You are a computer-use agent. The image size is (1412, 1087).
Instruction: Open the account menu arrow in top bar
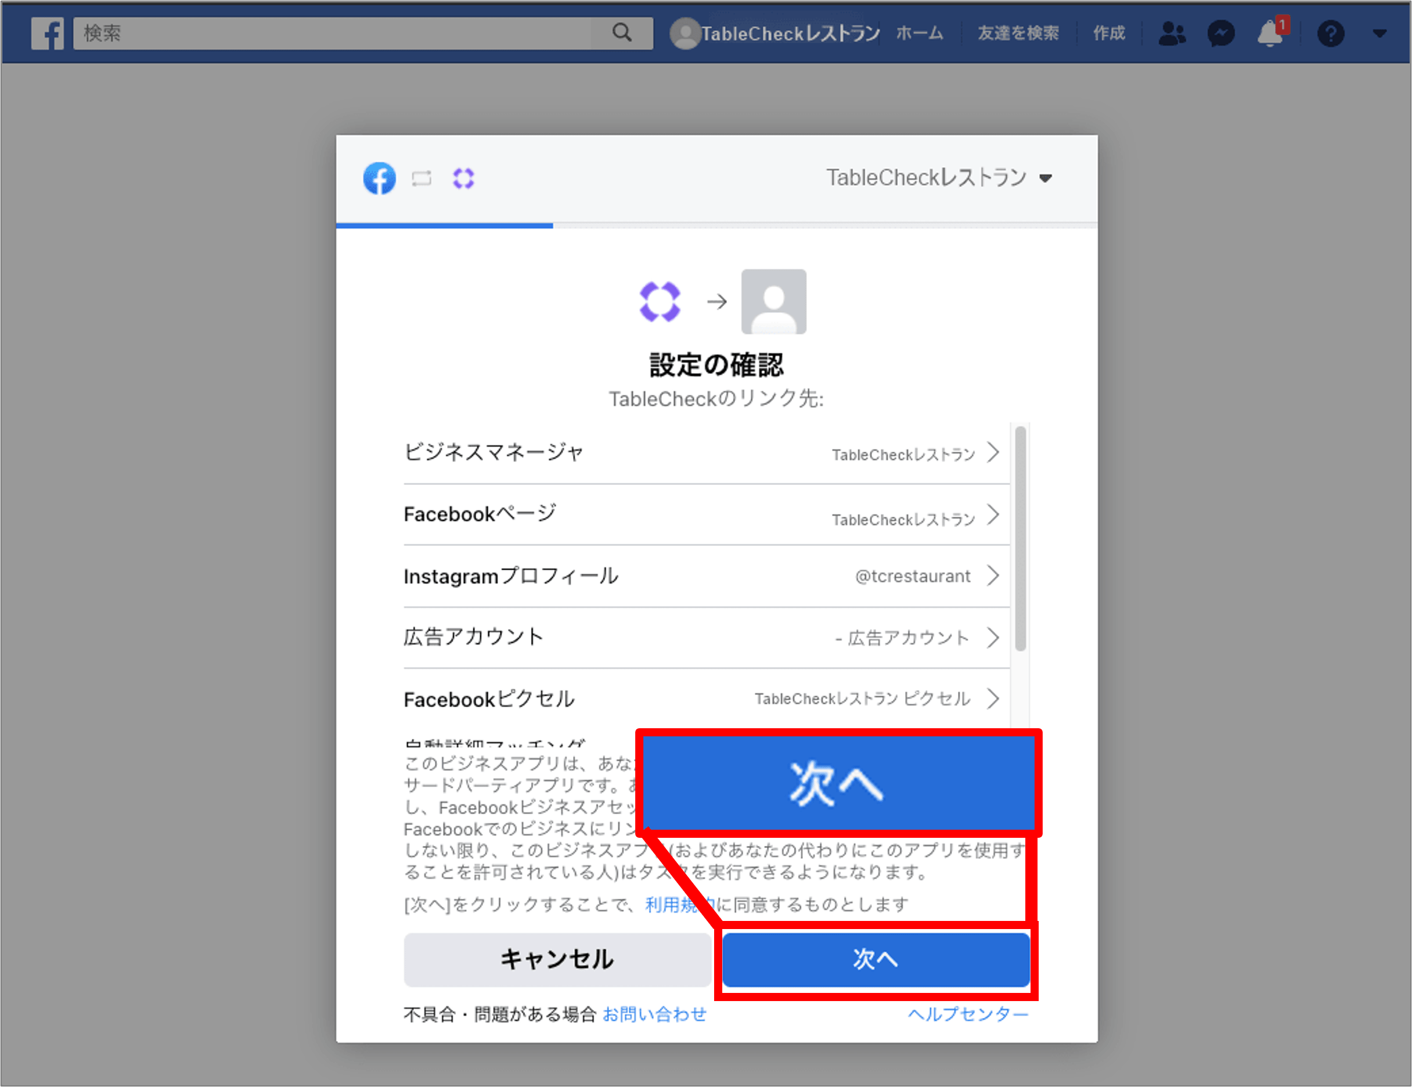pyautogui.click(x=1379, y=34)
